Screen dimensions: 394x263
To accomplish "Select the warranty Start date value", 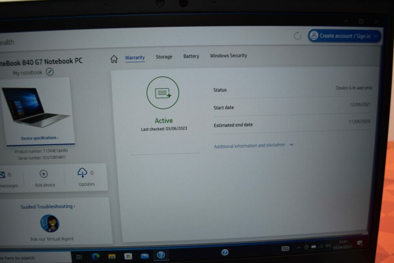I will coord(361,104).
